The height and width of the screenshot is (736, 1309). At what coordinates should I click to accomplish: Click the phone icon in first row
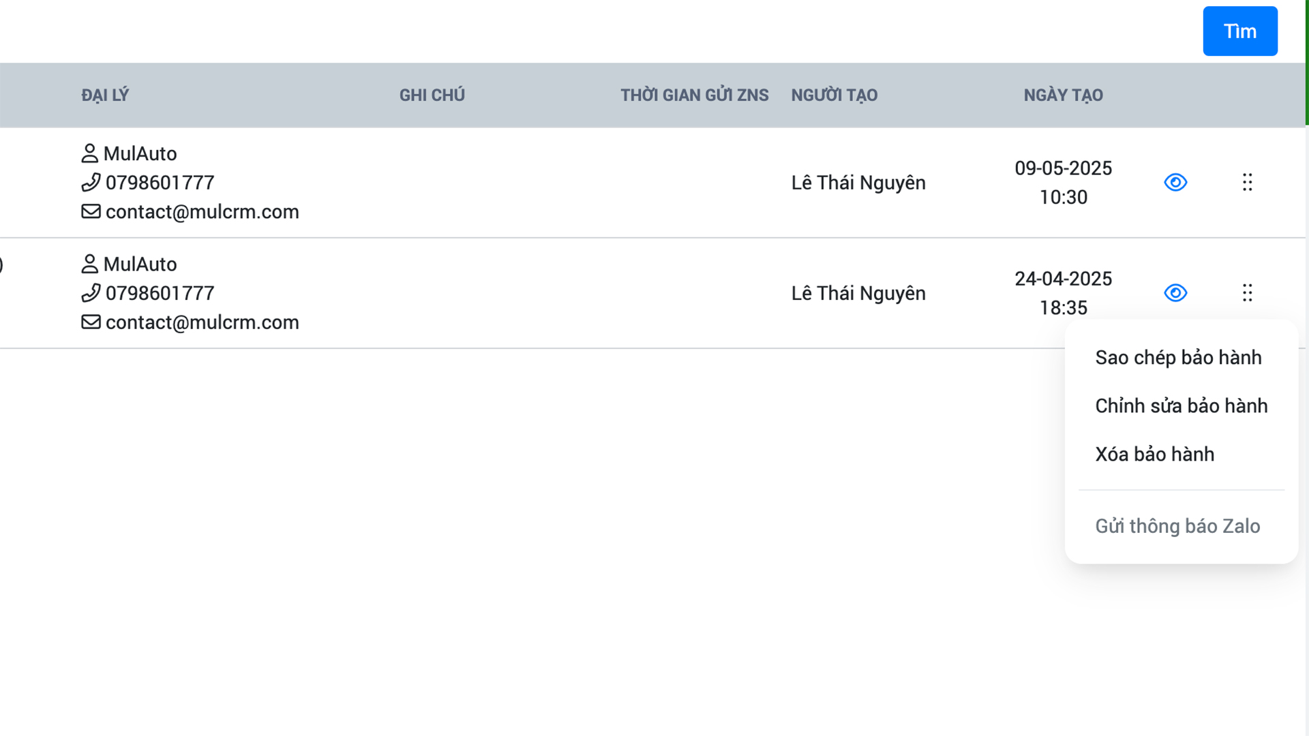91,183
